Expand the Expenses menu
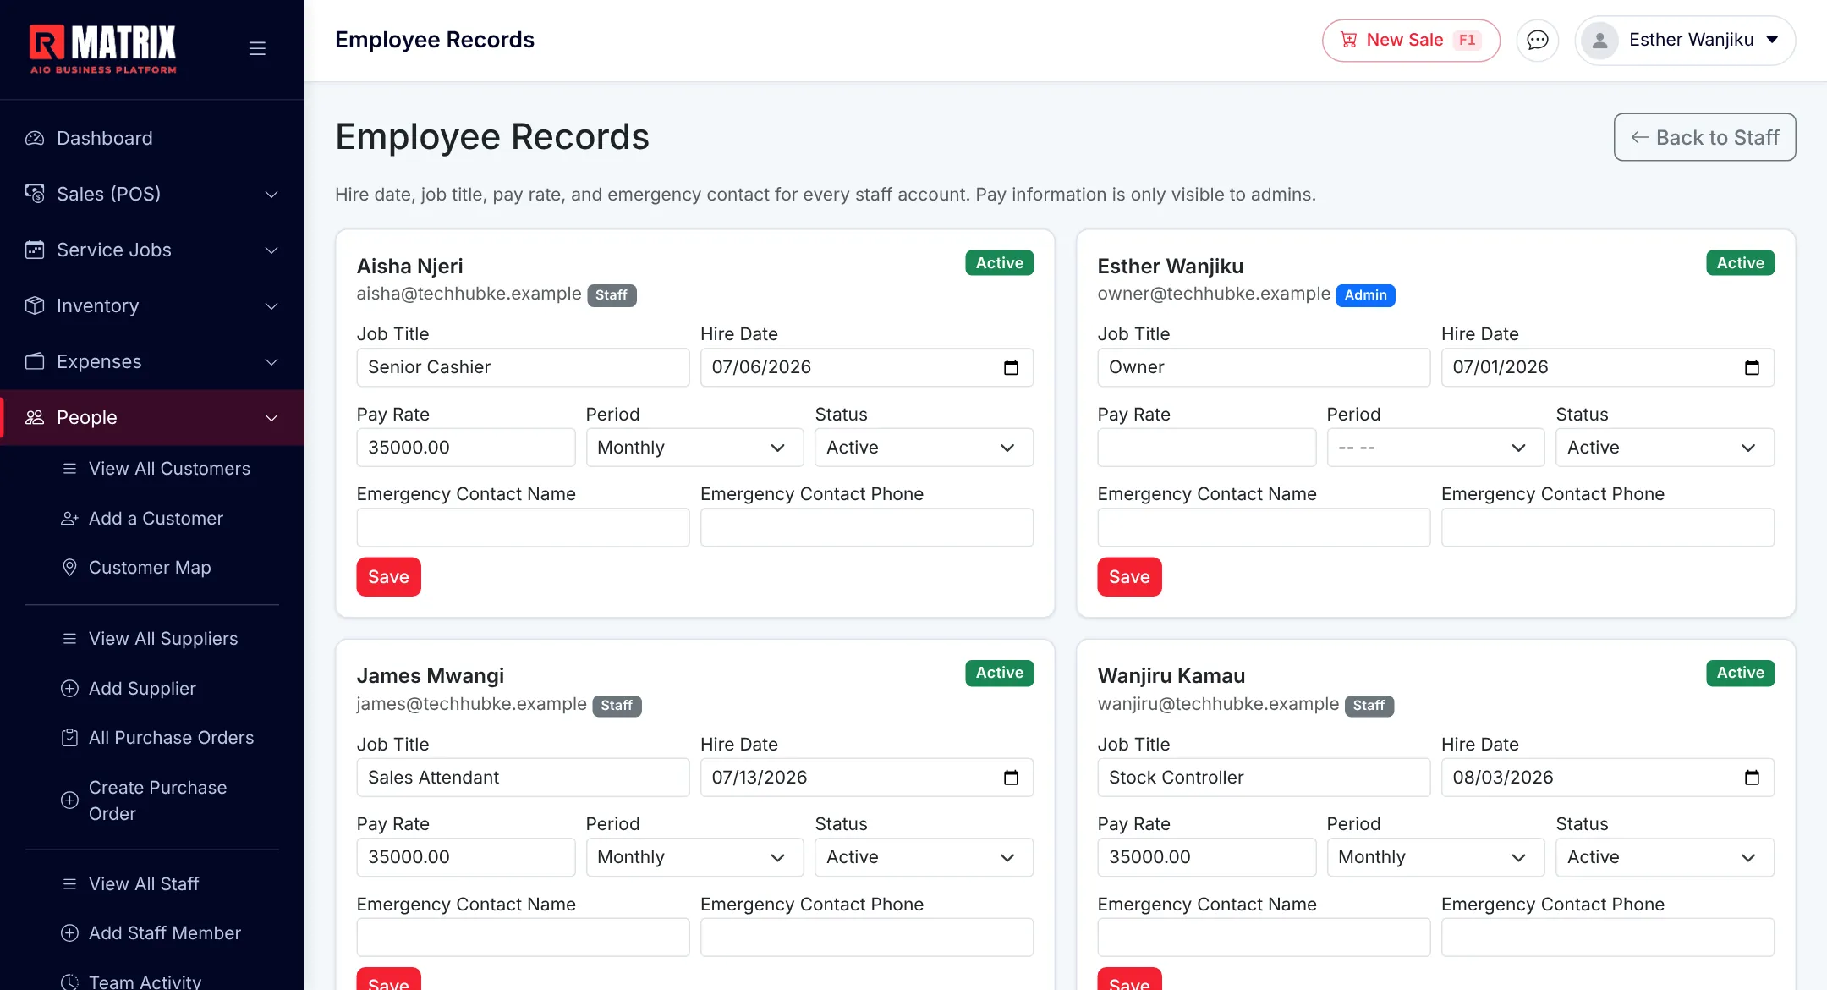 coord(152,361)
